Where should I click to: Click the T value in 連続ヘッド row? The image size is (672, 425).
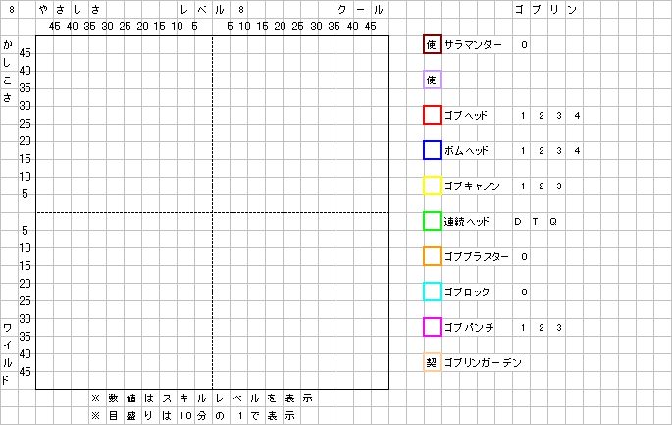(x=536, y=221)
